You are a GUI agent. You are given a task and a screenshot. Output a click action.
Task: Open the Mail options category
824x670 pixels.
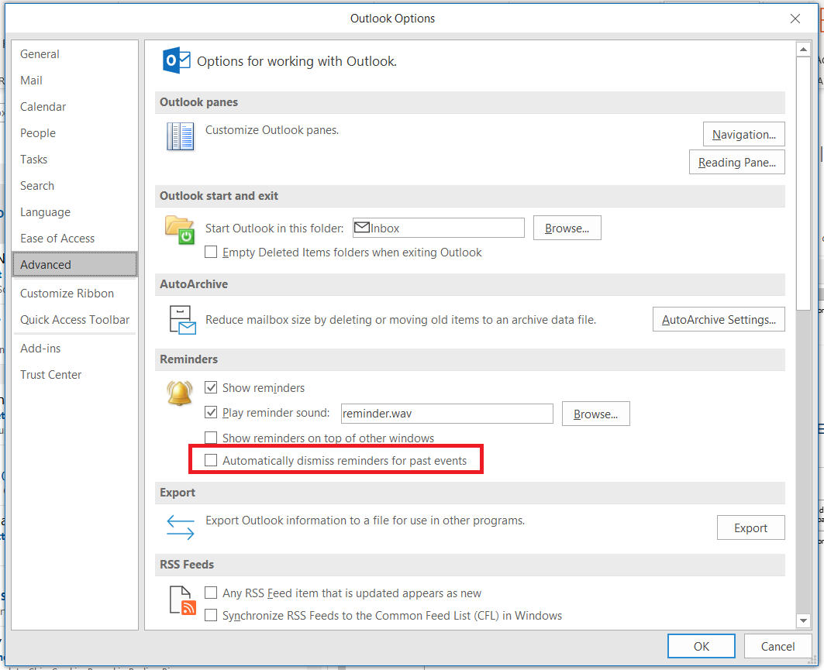click(x=74, y=81)
